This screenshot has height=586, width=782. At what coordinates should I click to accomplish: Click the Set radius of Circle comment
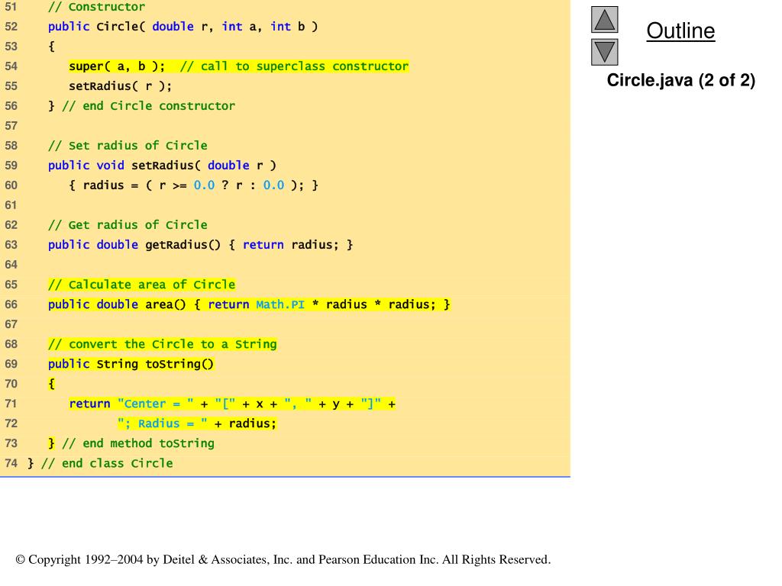pyautogui.click(x=128, y=146)
